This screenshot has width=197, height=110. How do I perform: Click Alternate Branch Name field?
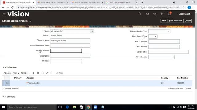click(70, 46)
